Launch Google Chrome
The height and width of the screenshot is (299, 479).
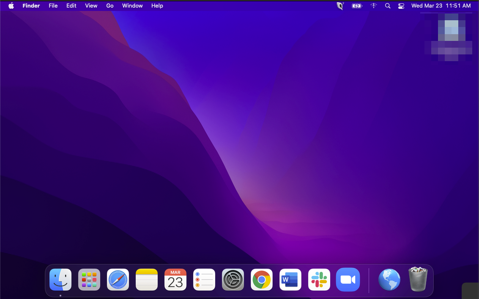coord(261,280)
